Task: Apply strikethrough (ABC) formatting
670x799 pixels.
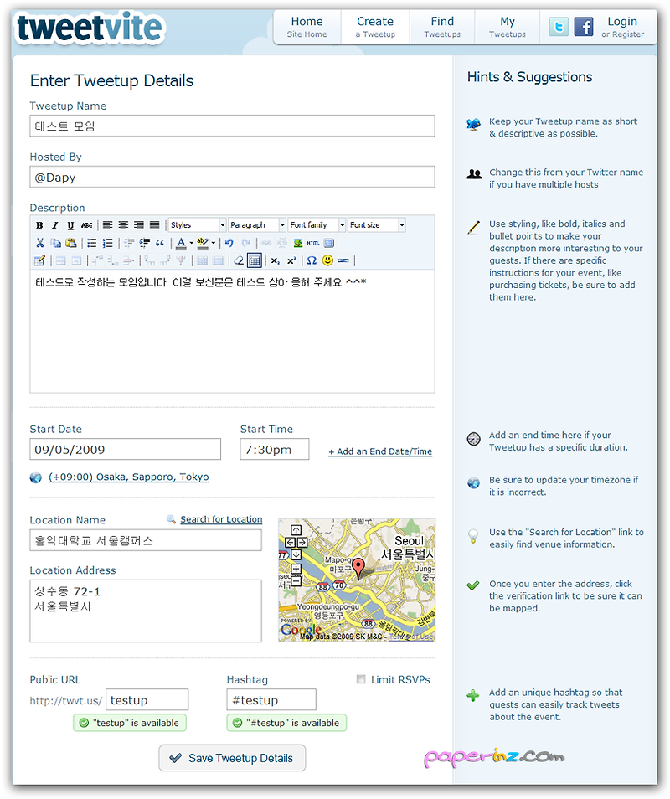Action: tap(86, 225)
